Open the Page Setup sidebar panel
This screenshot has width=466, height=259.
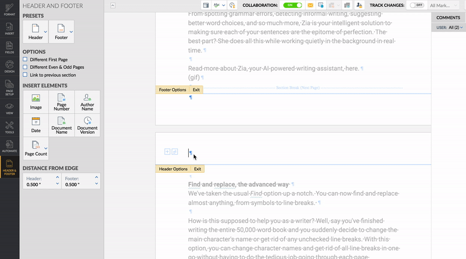(x=9, y=88)
